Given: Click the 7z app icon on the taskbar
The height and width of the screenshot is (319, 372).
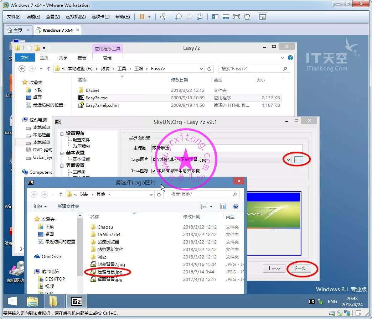Looking at the screenshot, I should (x=77, y=301).
